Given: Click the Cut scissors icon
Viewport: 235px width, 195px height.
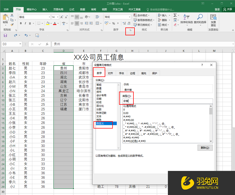Looking at the screenshot, I should pyautogui.click(x=12, y=15).
